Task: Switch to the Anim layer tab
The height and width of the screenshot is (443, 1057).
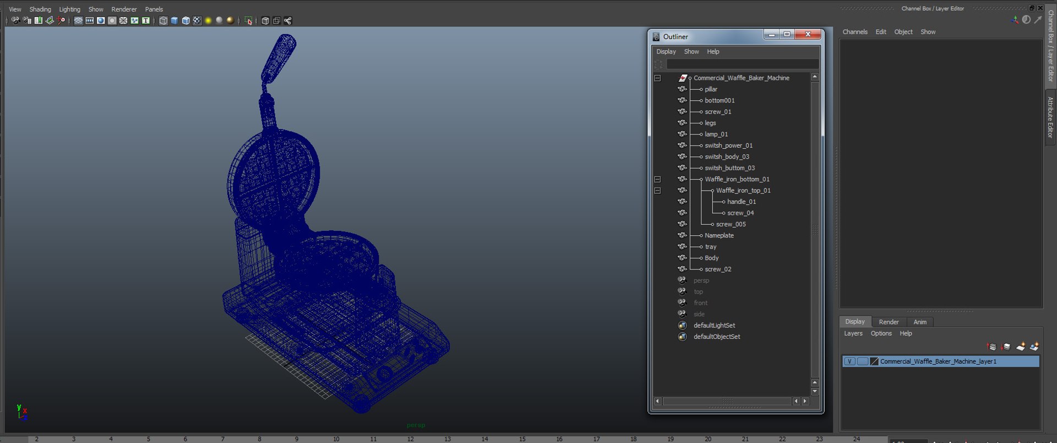Action: click(920, 322)
